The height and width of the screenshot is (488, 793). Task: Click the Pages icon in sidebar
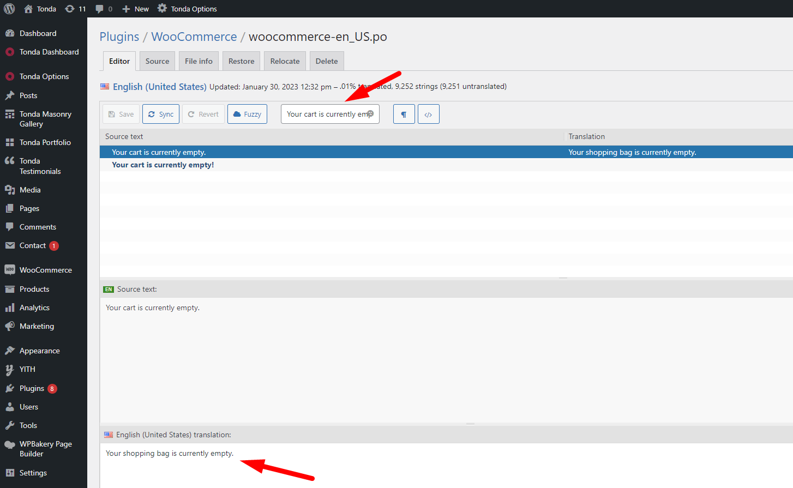[10, 208]
